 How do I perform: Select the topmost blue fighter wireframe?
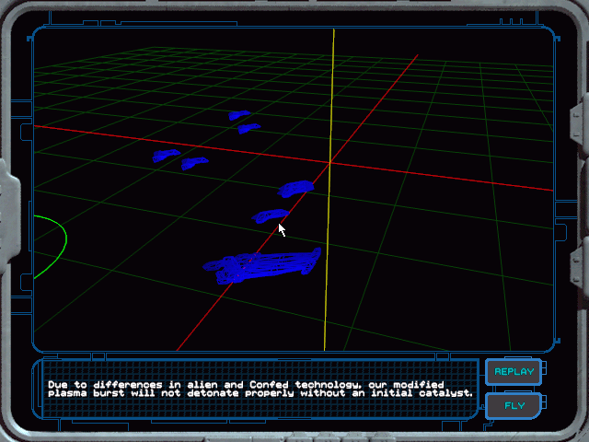coord(239,115)
